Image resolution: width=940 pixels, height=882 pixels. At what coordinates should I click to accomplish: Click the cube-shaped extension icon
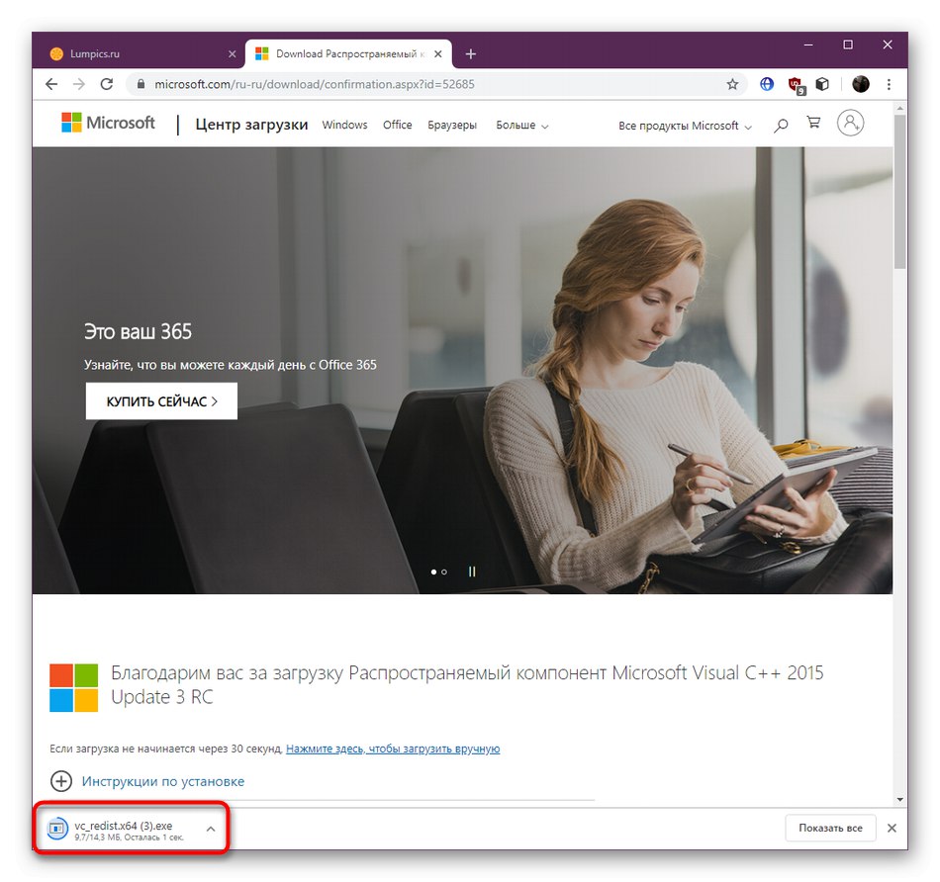822,84
